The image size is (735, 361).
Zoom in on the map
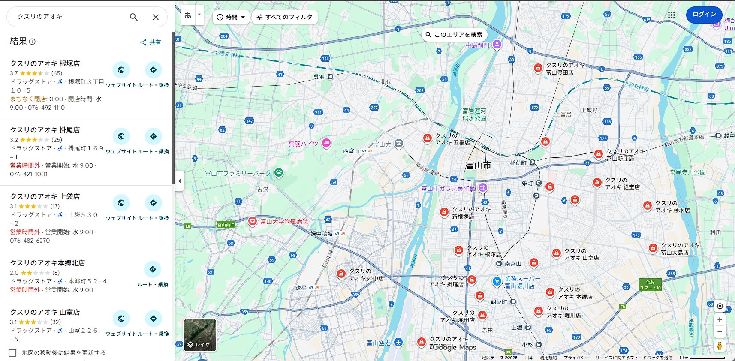(720, 320)
